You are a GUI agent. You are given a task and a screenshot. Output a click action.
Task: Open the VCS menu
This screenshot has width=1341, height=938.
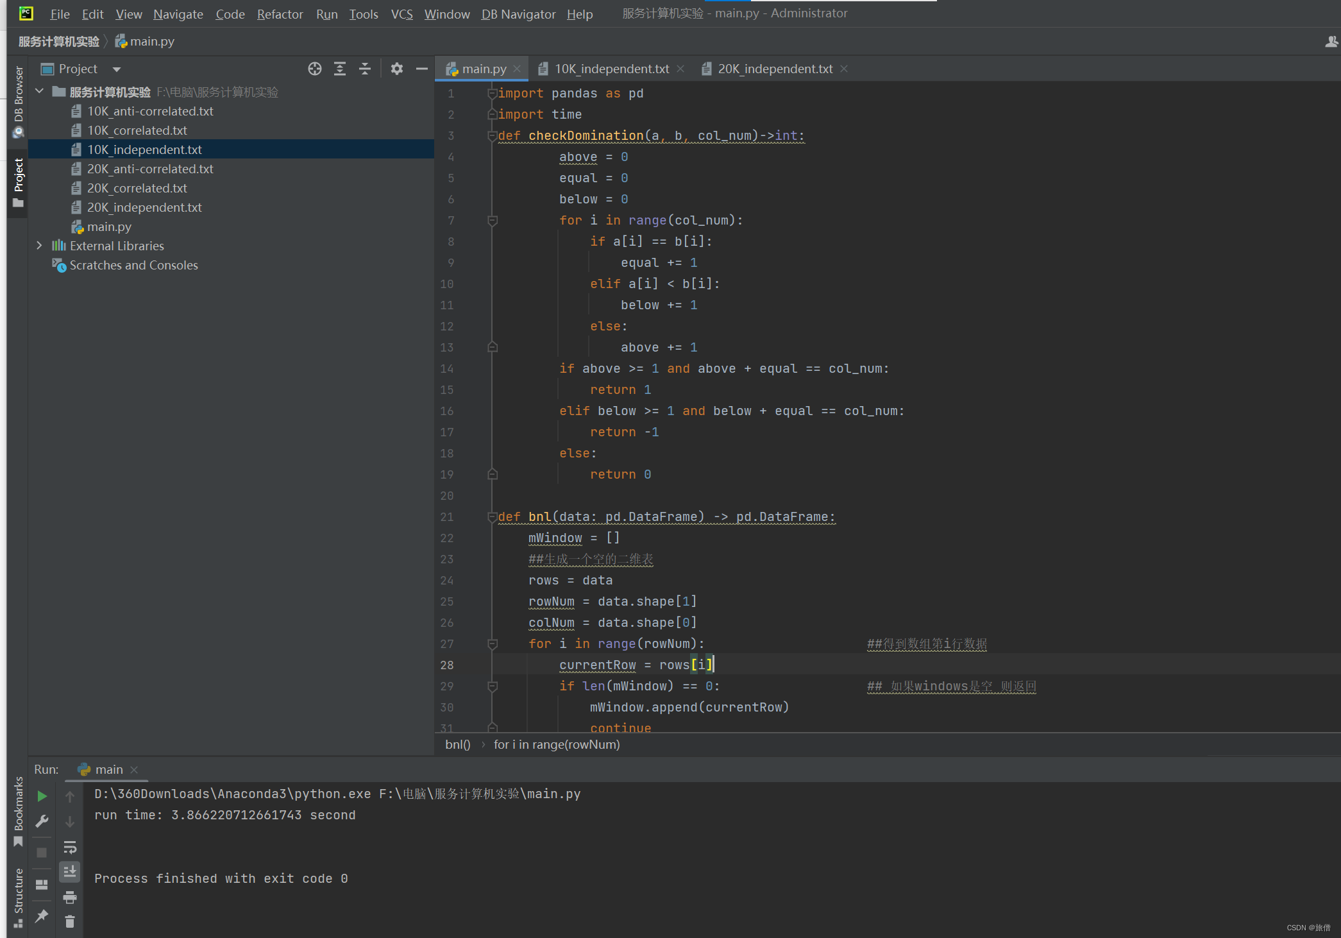(401, 14)
